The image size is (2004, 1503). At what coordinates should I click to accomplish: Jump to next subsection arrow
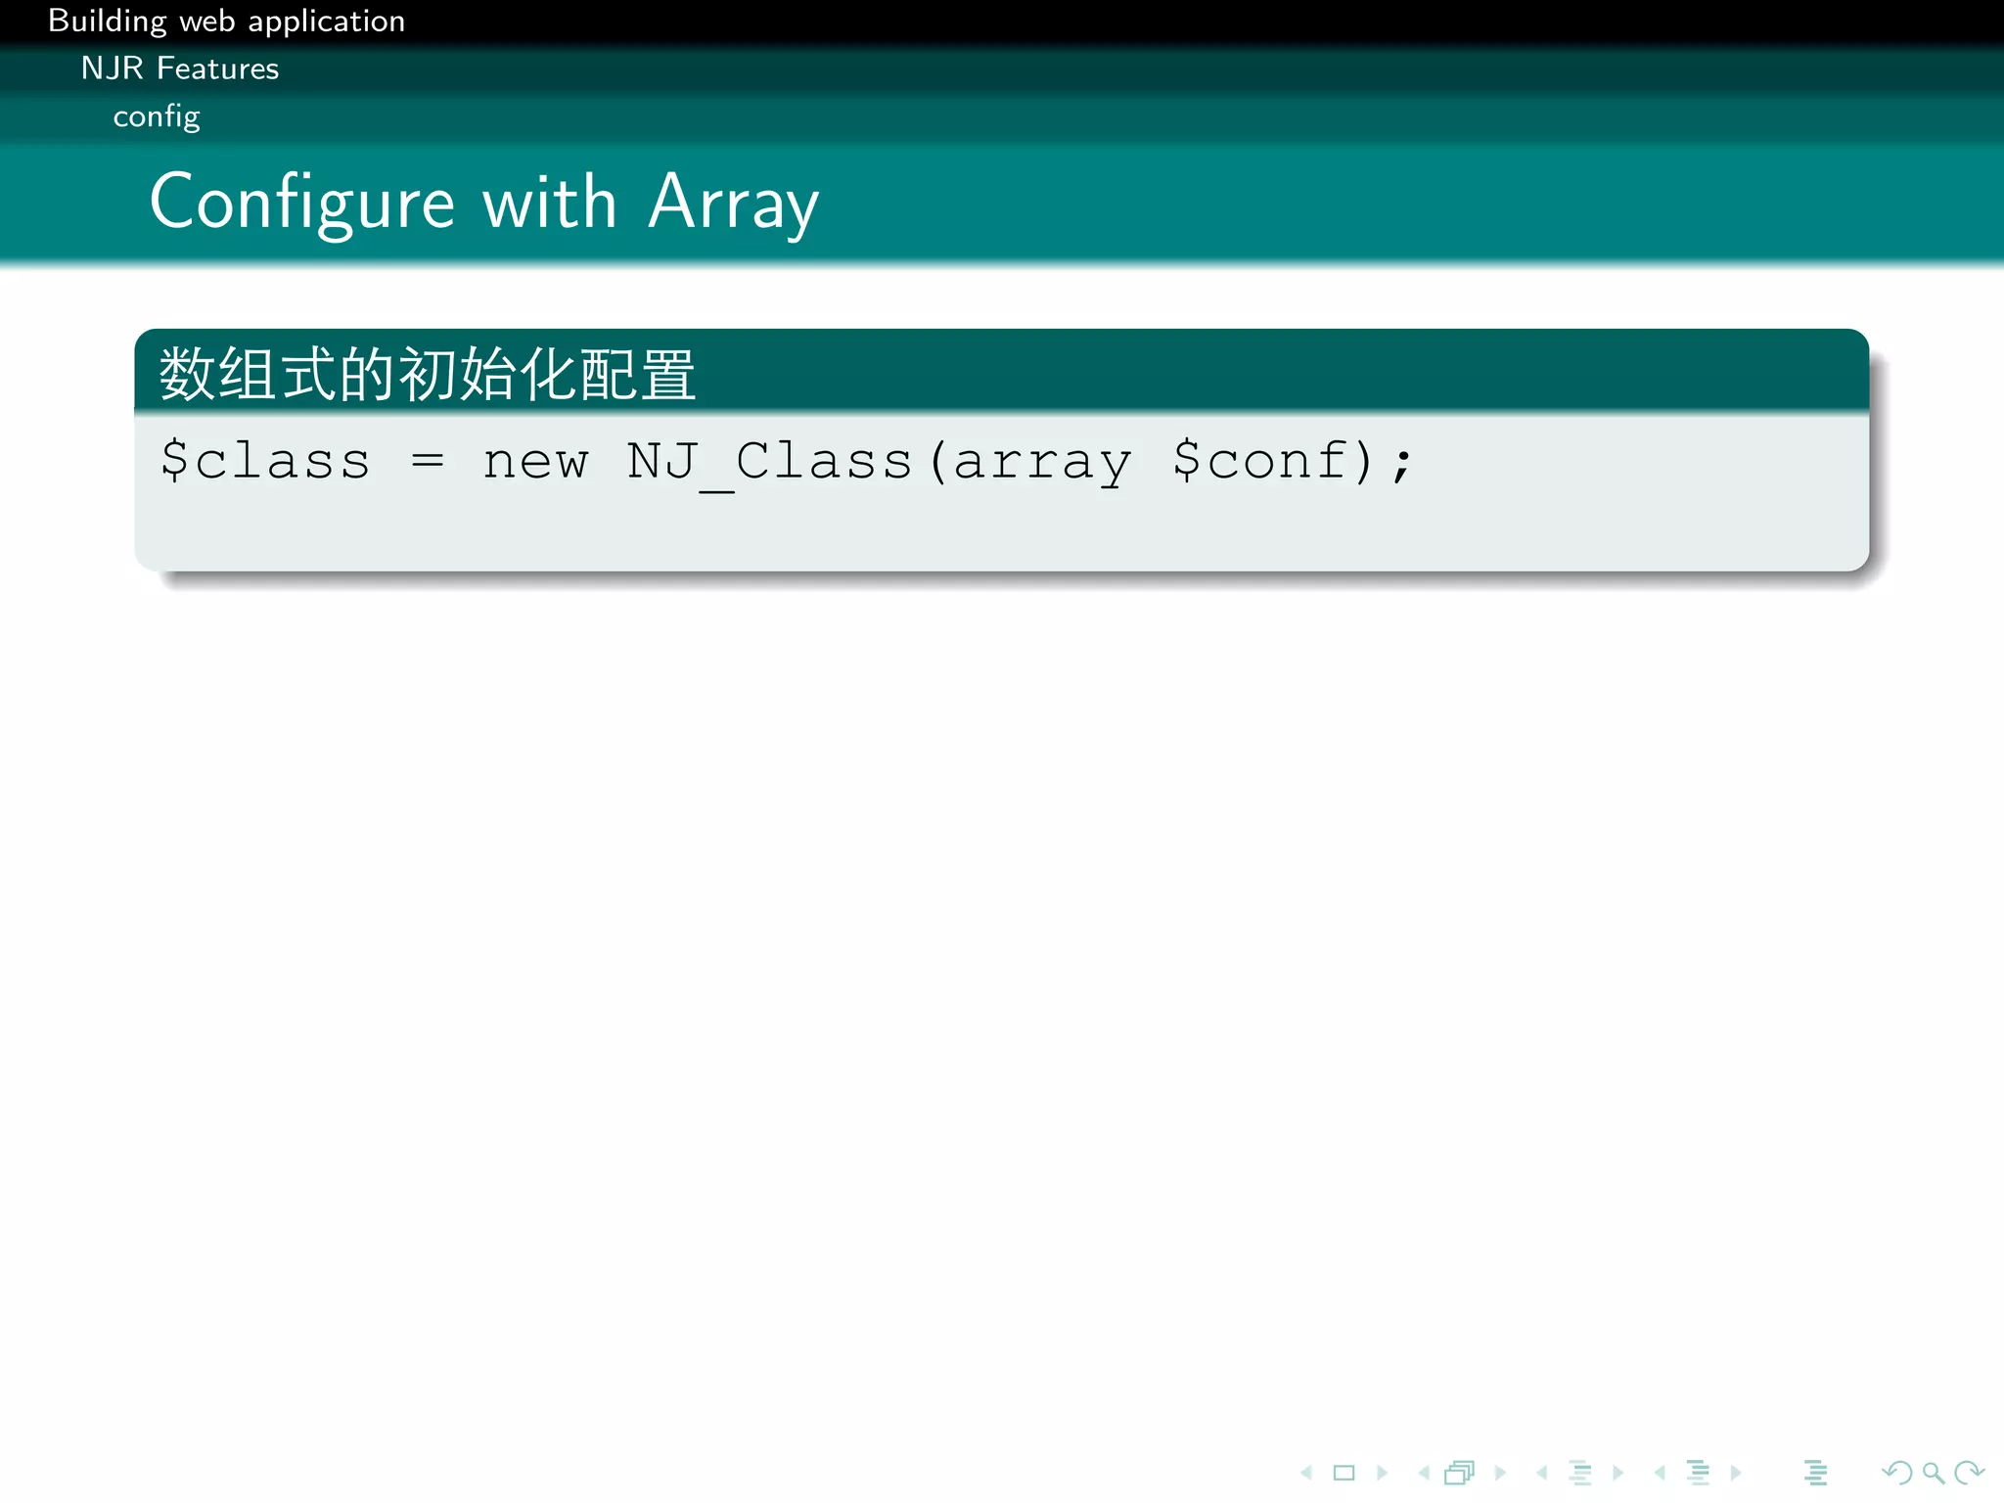tap(1617, 1473)
